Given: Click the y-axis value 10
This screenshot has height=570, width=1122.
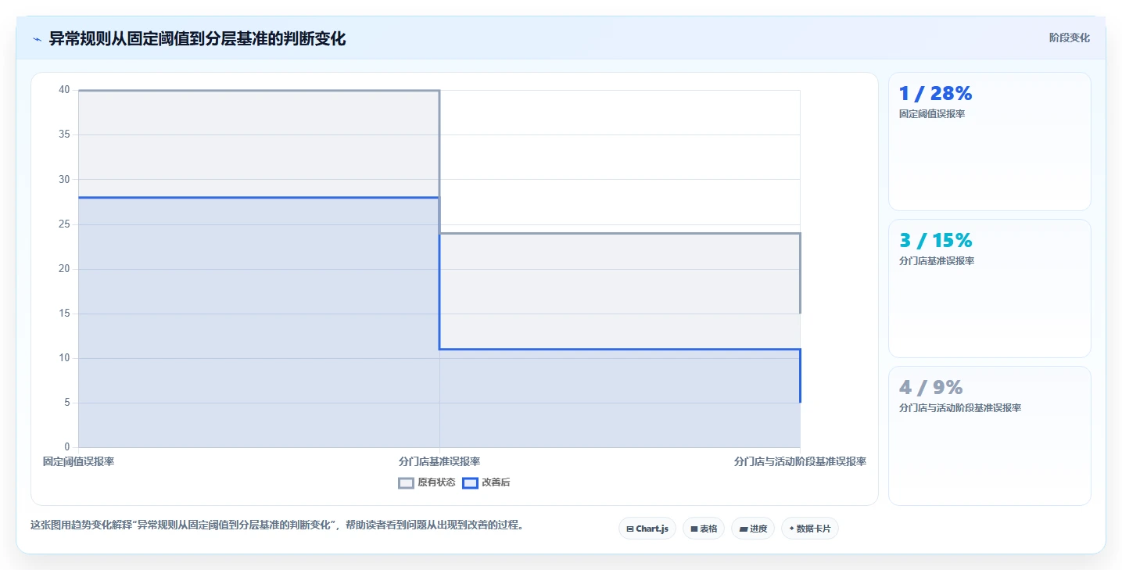Looking at the screenshot, I should [65, 358].
